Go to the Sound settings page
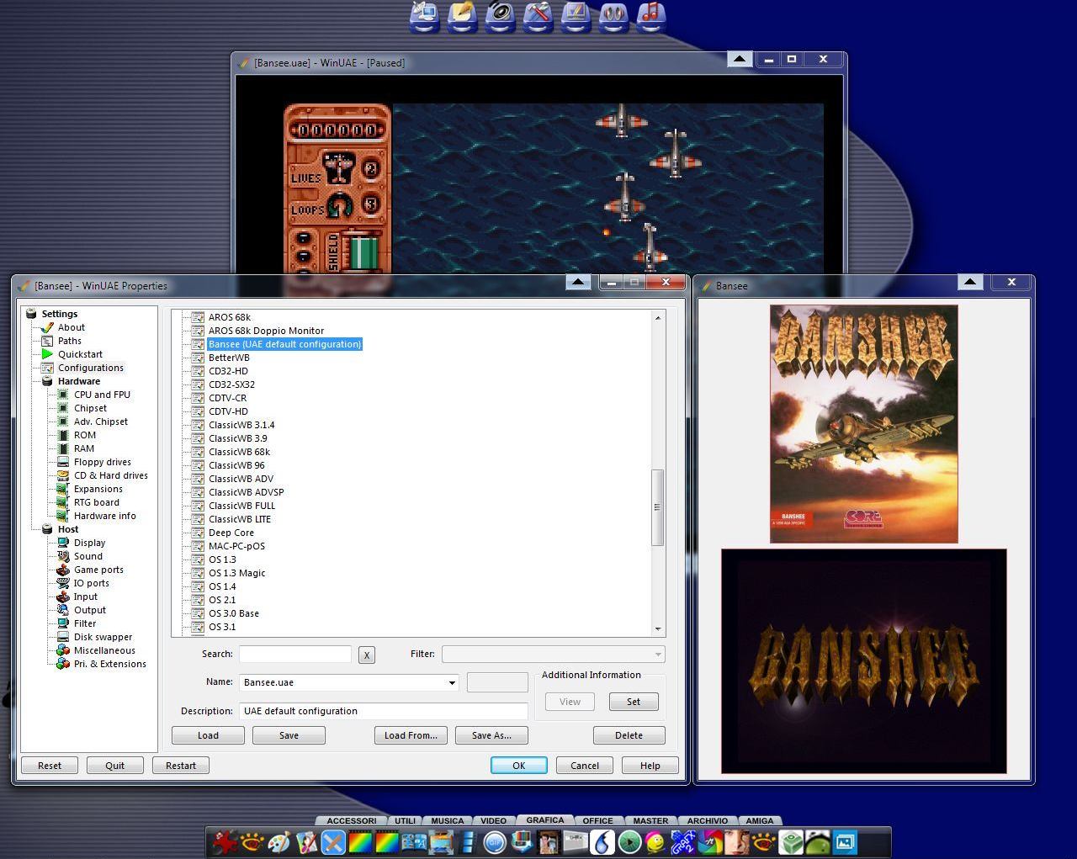Viewport: 1077px width, 859px height. click(x=88, y=556)
